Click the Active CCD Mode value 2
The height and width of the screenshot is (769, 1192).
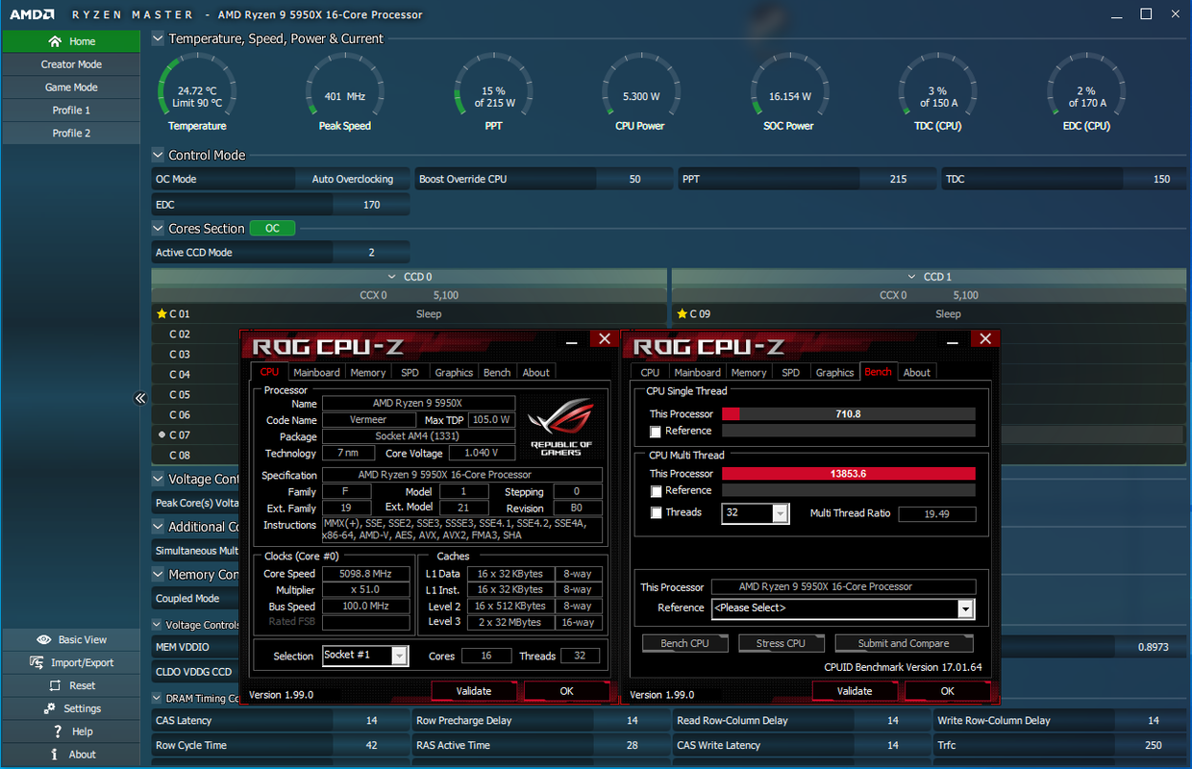coord(372,252)
